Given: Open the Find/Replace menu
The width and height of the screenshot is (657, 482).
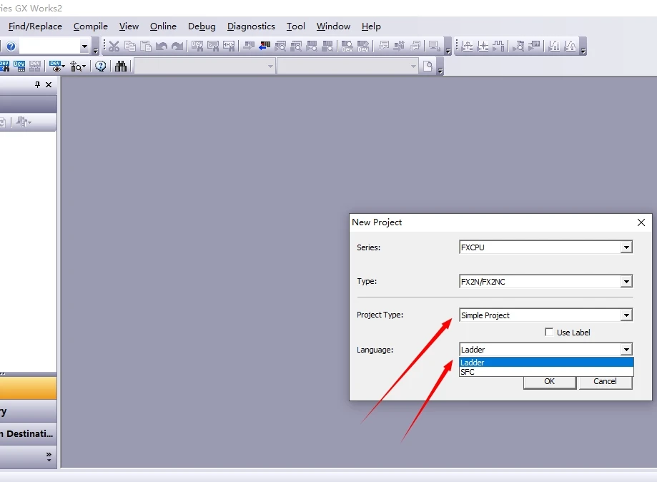Looking at the screenshot, I should click(35, 26).
